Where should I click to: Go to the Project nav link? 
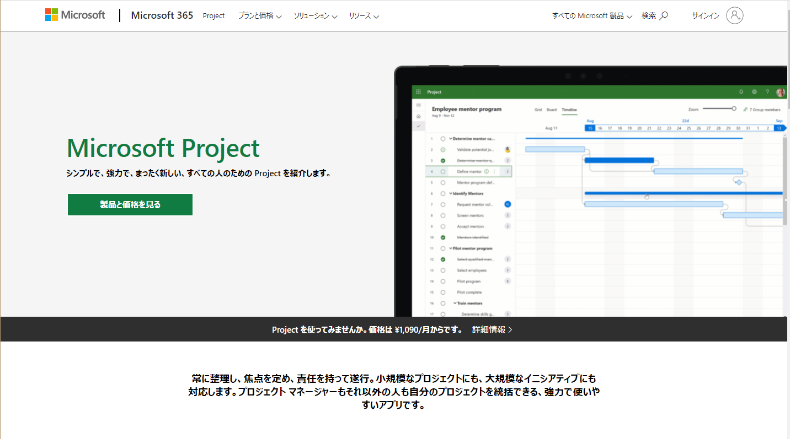(x=213, y=16)
